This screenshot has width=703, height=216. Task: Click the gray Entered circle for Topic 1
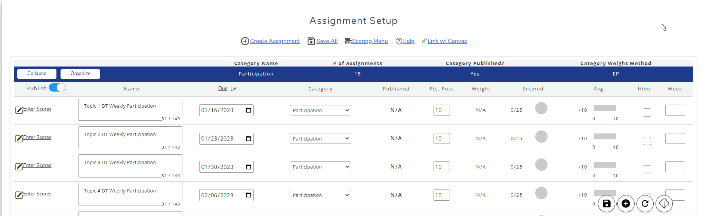pyautogui.click(x=541, y=108)
